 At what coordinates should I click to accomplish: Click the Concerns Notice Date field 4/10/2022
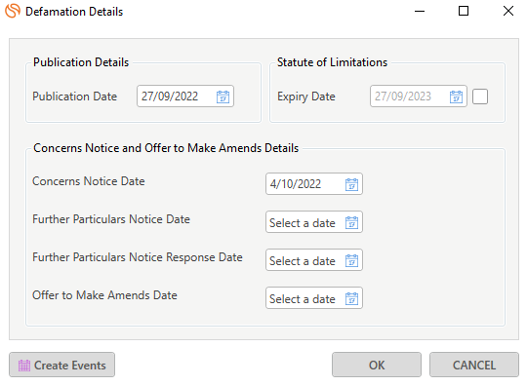coord(314,184)
